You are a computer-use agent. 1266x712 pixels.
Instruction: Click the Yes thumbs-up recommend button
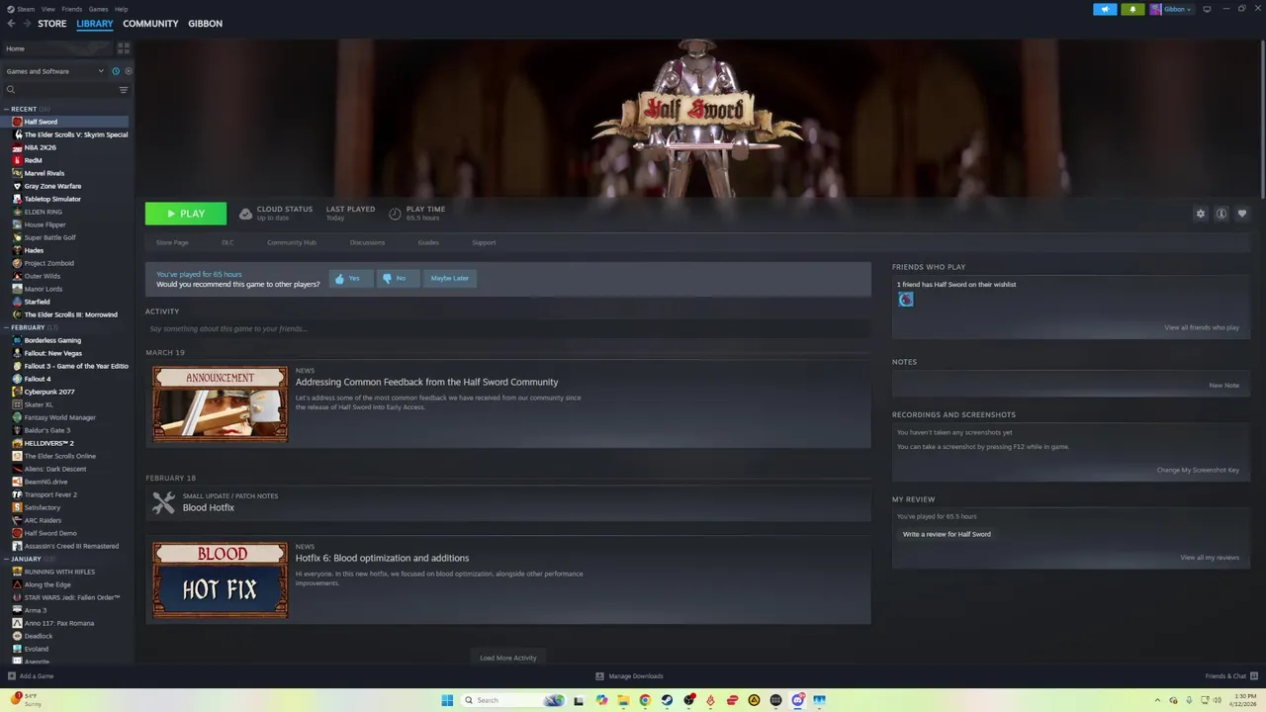tap(351, 279)
